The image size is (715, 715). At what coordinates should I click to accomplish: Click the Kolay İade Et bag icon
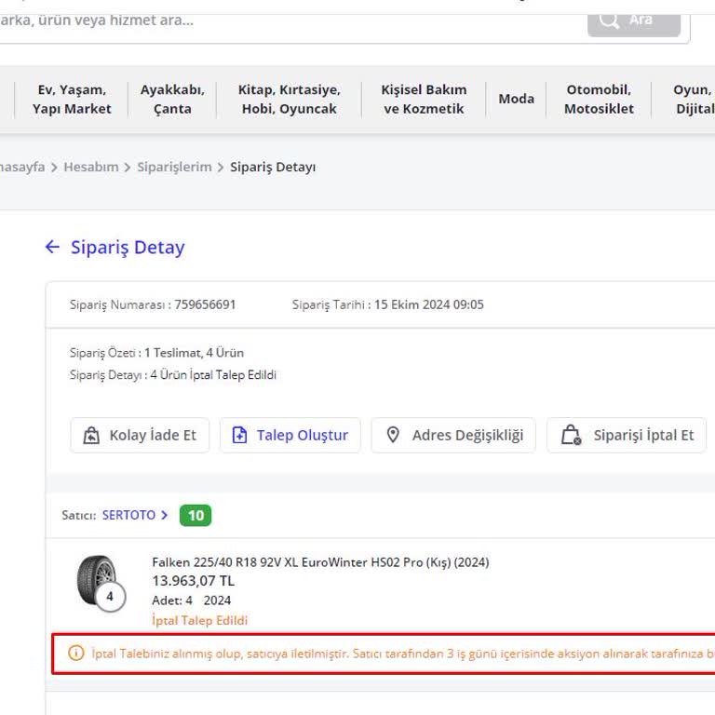[x=91, y=436]
